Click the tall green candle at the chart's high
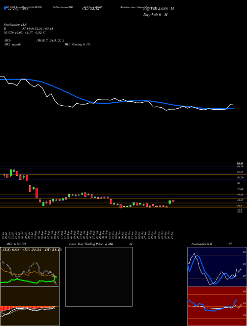 [x=11, y=173]
